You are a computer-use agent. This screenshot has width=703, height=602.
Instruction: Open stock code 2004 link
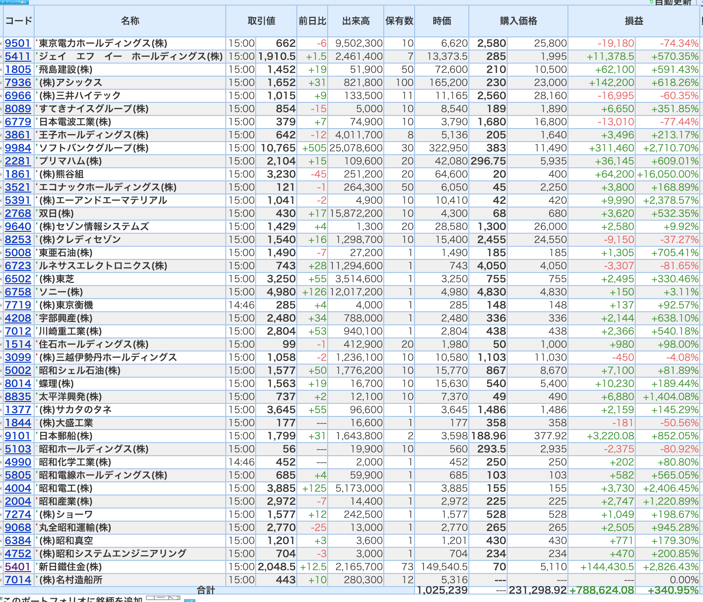click(x=18, y=502)
